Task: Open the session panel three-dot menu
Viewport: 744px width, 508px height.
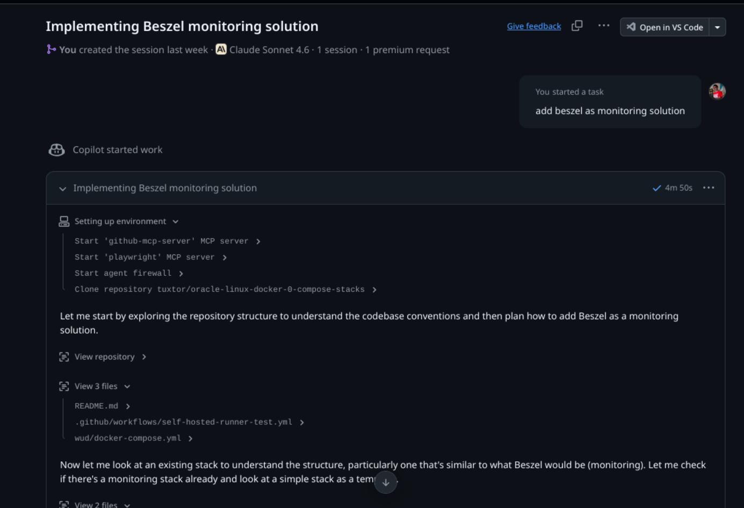Action: coord(709,188)
